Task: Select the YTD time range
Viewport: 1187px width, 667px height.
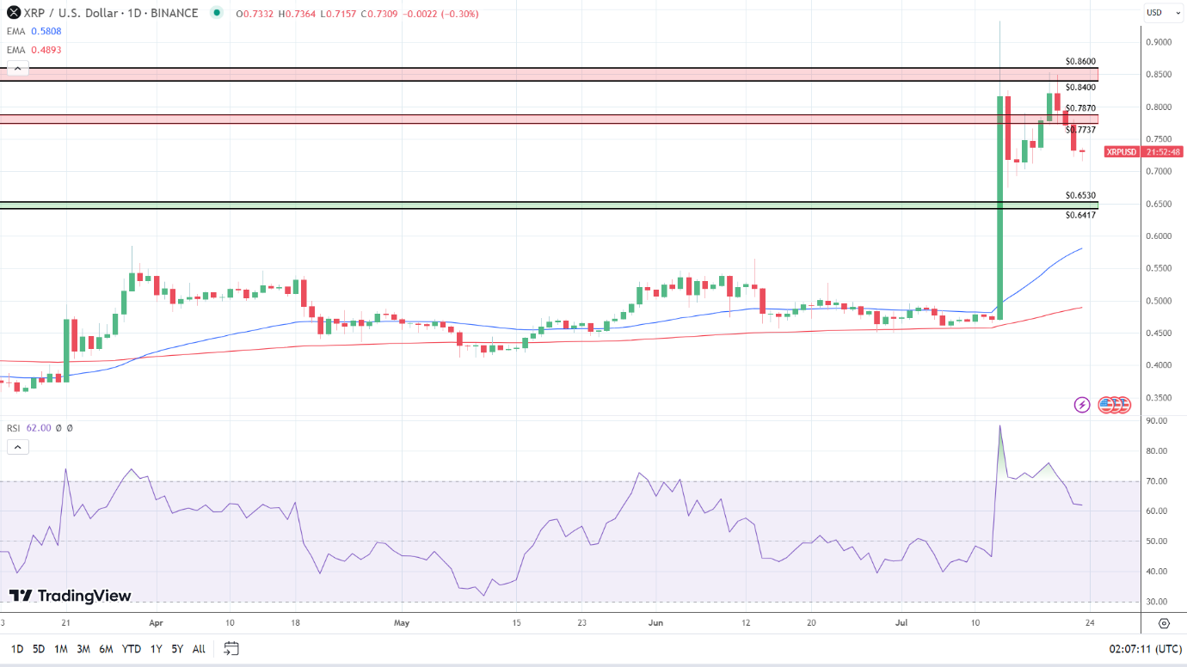Action: [x=132, y=649]
